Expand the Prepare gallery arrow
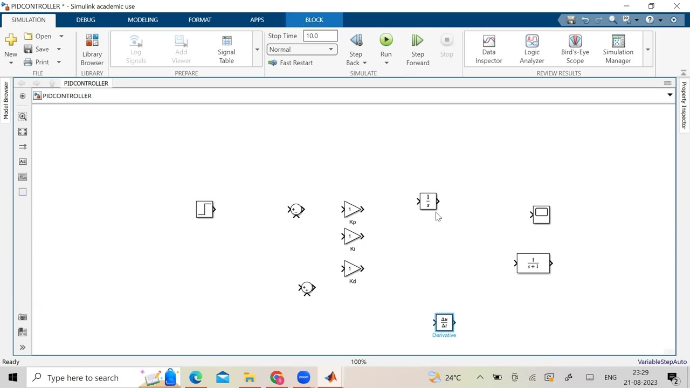 tap(257, 50)
